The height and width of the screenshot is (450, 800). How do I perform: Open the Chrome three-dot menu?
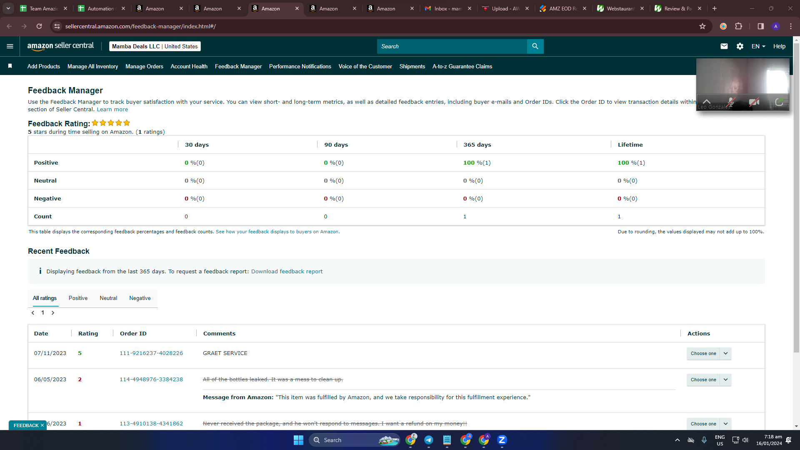[x=791, y=26]
